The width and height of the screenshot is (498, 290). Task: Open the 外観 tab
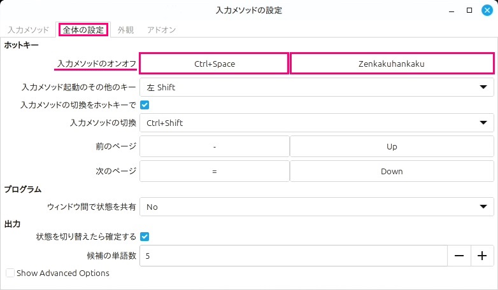[x=125, y=30]
